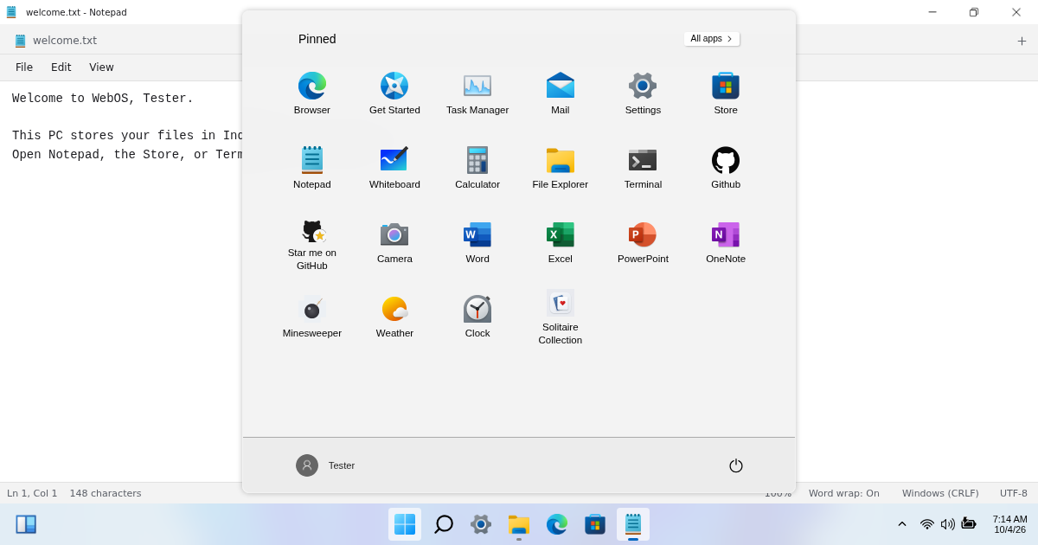This screenshot has width=1038, height=545.
Task: Click Ln 1, Col 1 status entry
Action: click(32, 494)
